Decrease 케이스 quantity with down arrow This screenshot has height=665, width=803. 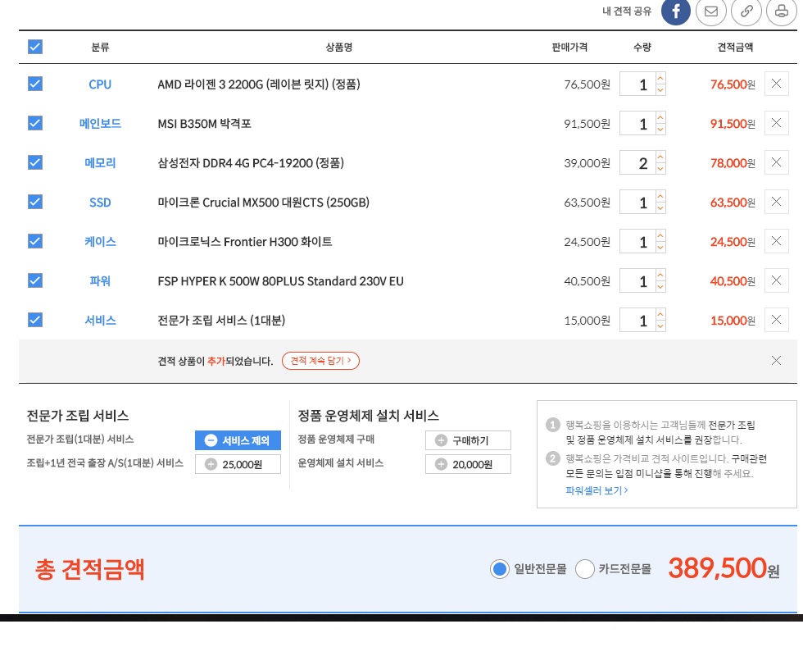point(660,248)
